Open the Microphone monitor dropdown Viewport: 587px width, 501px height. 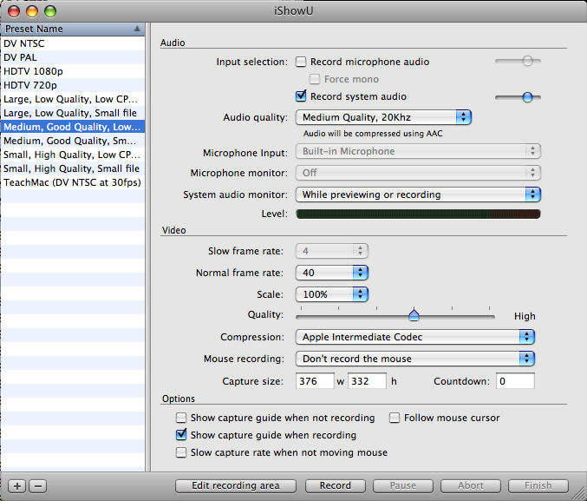pyautogui.click(x=418, y=173)
